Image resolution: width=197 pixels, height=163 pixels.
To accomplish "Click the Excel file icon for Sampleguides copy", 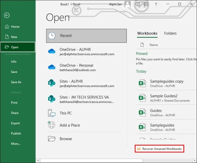I will [142, 83].
